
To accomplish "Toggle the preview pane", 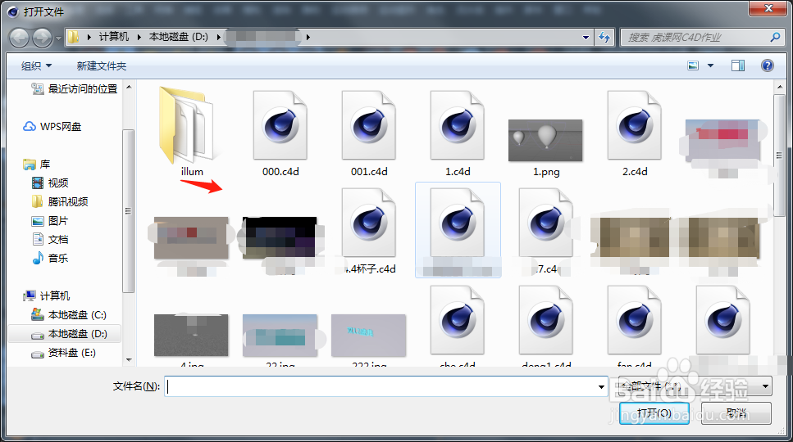I will (738, 65).
